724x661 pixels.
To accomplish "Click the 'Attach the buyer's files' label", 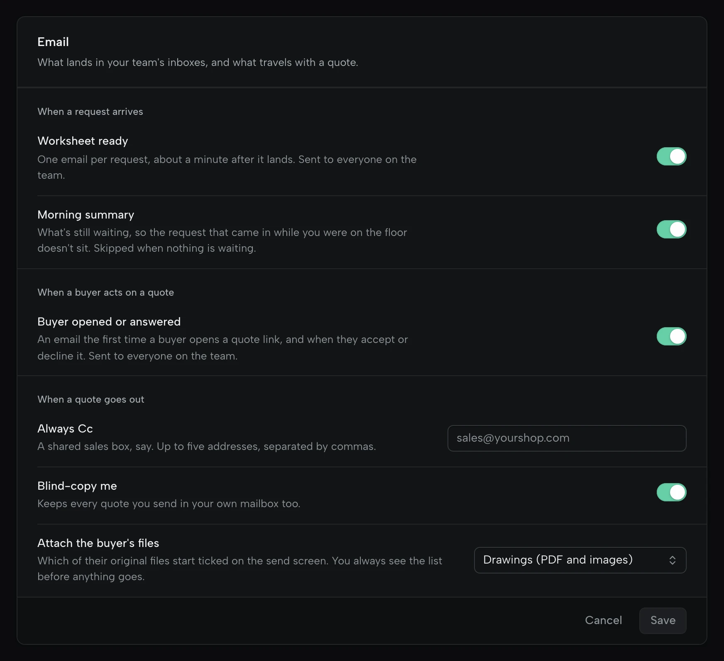I will click(98, 543).
